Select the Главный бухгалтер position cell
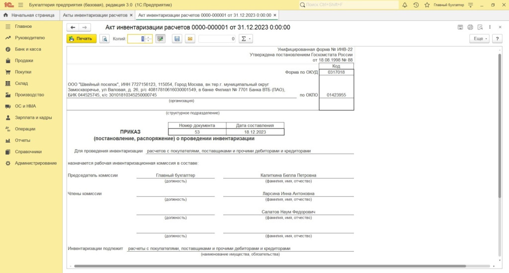This screenshot has width=509, height=273. click(175, 176)
